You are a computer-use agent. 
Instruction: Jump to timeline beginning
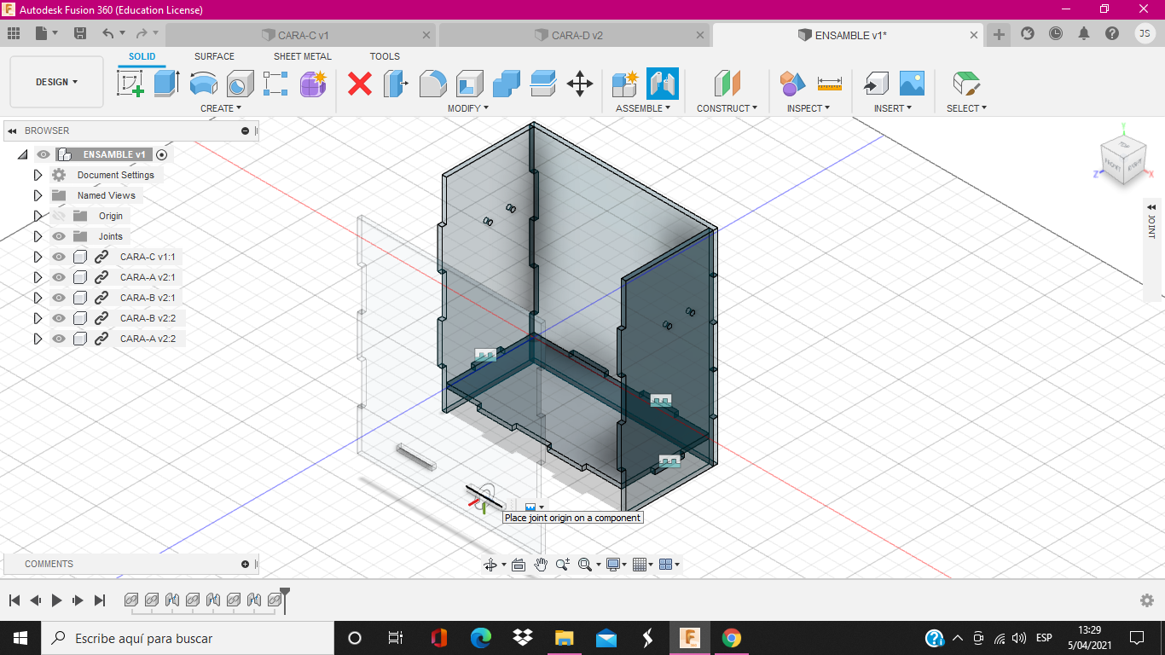click(14, 600)
